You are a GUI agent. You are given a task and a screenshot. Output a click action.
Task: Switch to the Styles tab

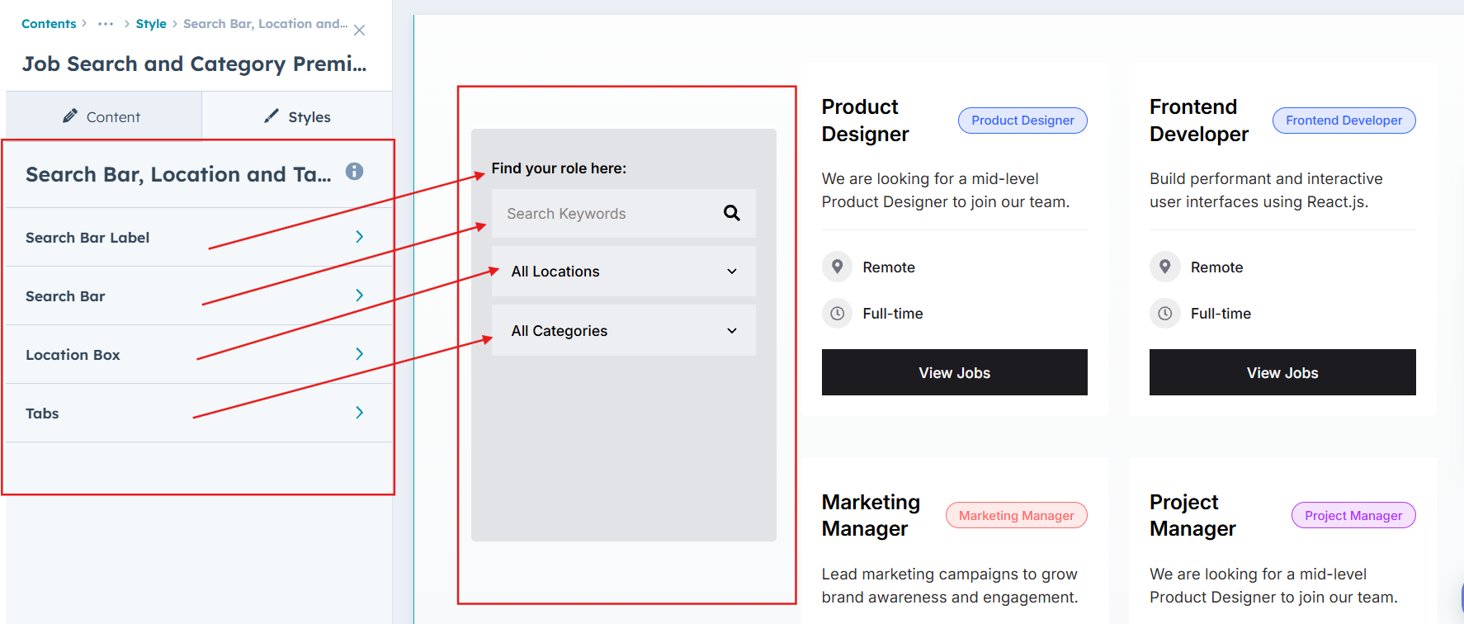[x=298, y=117]
